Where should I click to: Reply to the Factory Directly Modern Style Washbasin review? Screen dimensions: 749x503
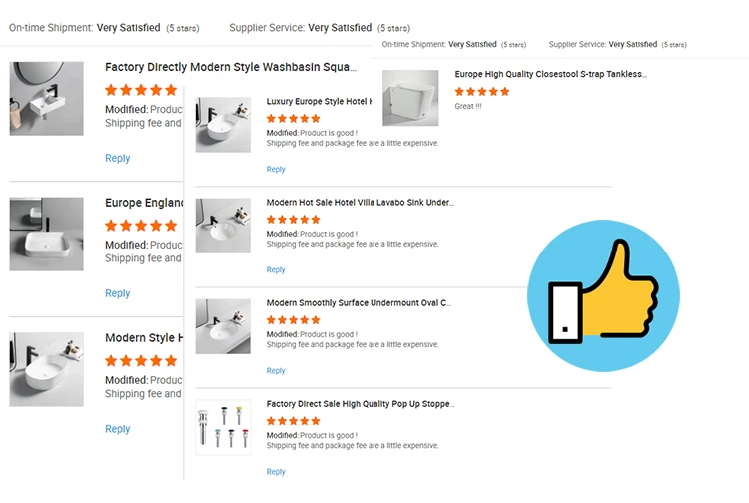point(117,158)
